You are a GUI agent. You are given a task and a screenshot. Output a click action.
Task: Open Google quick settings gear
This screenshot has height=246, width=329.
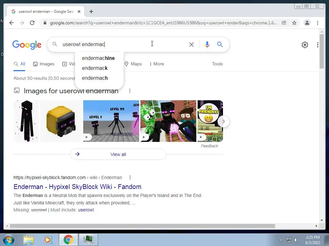[305, 45]
